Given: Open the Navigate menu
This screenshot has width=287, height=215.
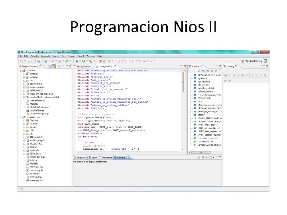Looking at the screenshot, I should tap(46, 56).
